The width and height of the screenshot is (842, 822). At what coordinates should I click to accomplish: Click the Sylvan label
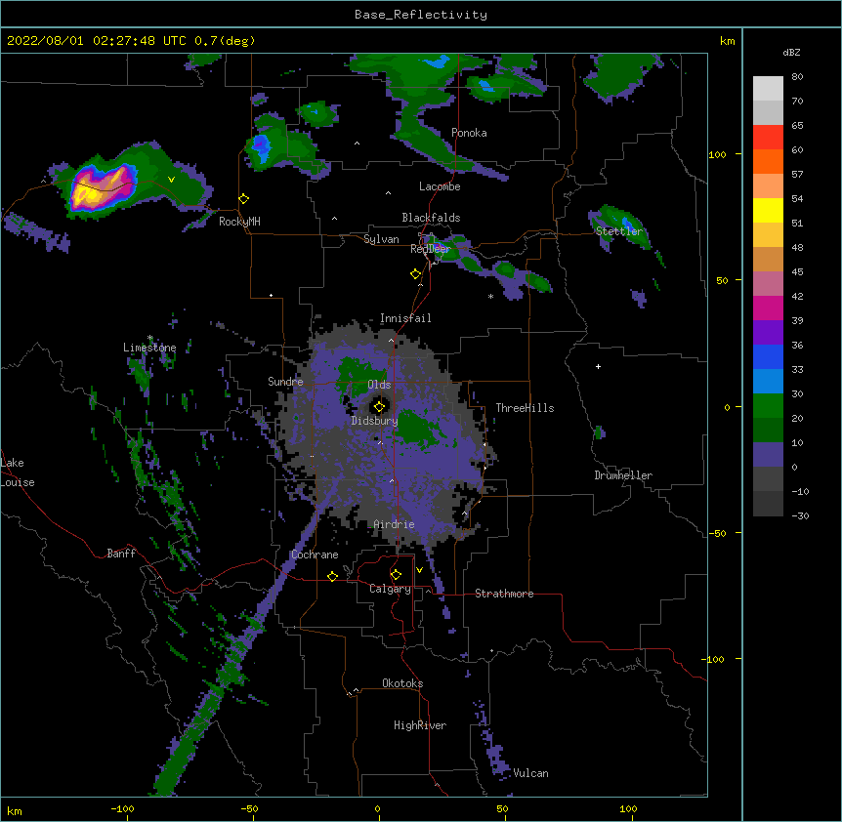coord(381,239)
